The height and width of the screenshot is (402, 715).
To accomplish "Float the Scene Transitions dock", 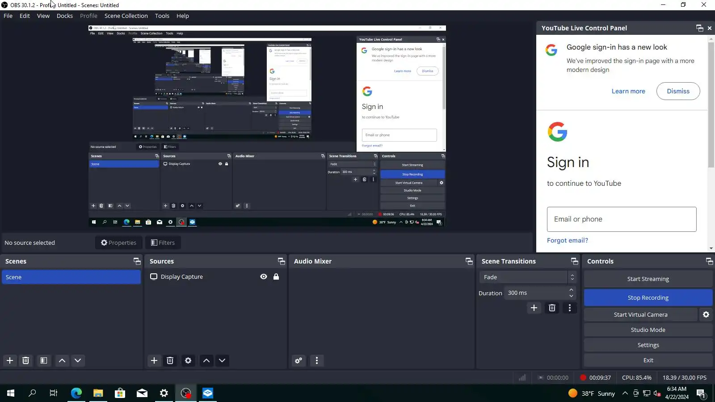I will coord(575,261).
